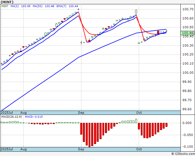Click the MA(3) indicator label
The height and width of the screenshot is (156, 195).
click(x=15, y=6)
